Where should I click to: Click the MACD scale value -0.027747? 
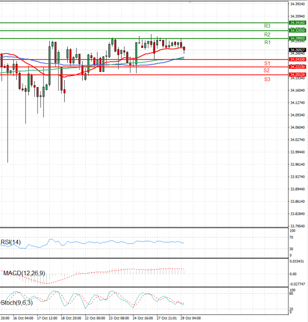tap(297, 284)
